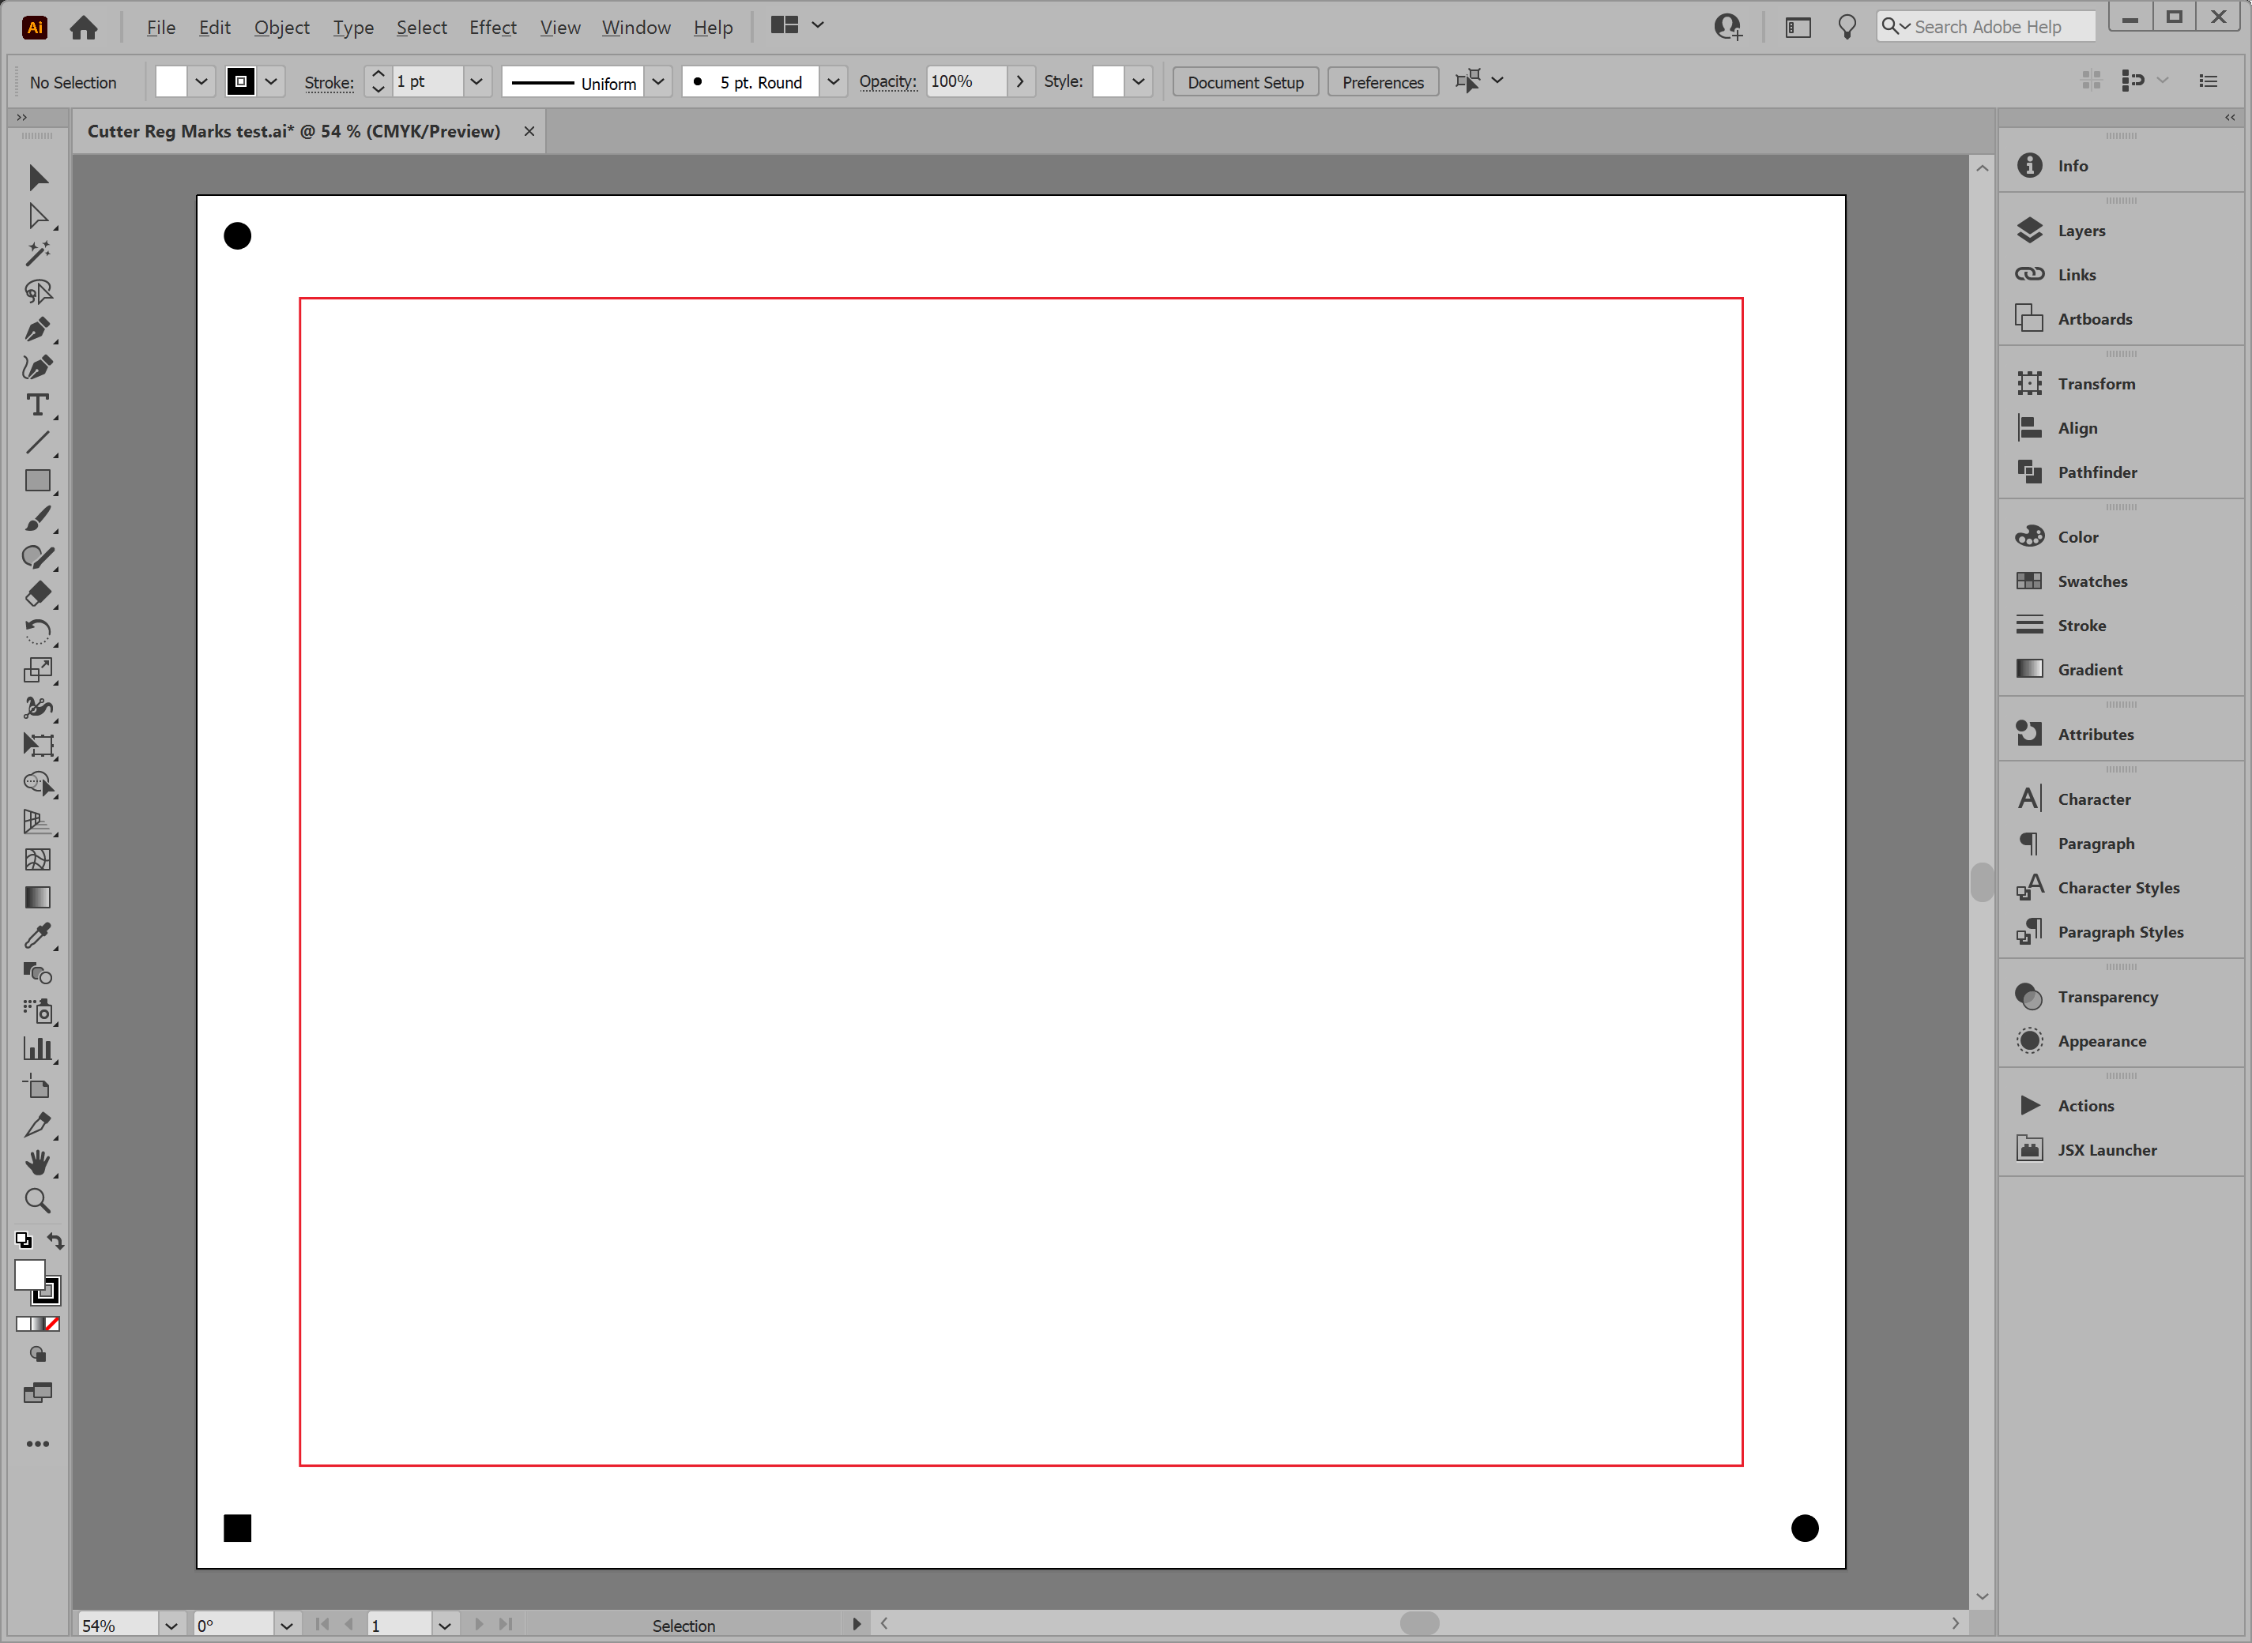Open stroke weight dropdown
The width and height of the screenshot is (2252, 1643).
[x=476, y=81]
